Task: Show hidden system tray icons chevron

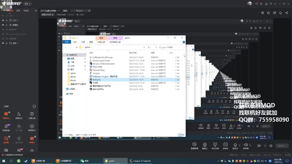Action: click(x=218, y=161)
